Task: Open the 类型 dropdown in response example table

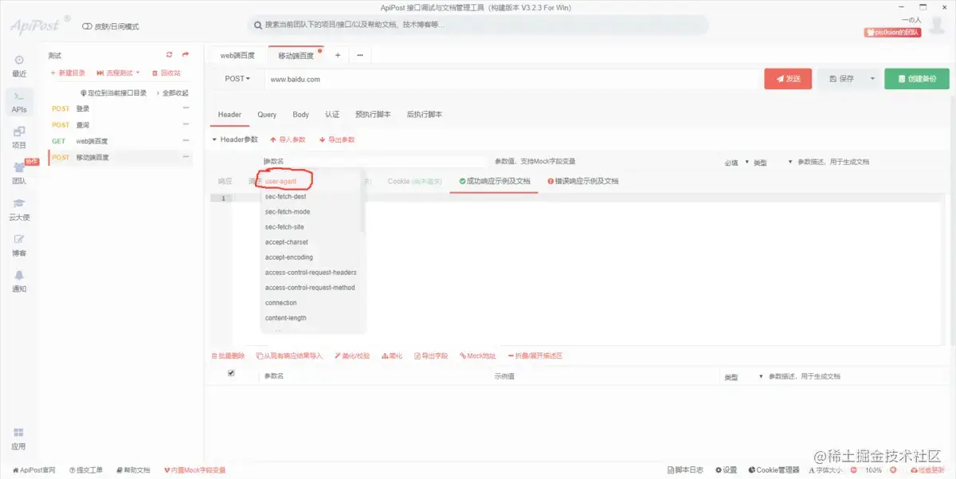Action: point(742,376)
